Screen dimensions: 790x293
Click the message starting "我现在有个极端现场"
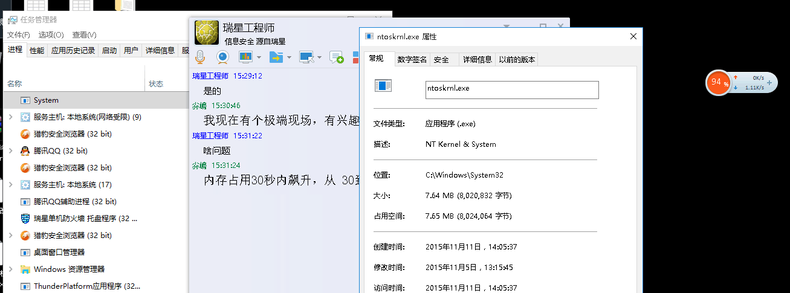click(x=280, y=121)
